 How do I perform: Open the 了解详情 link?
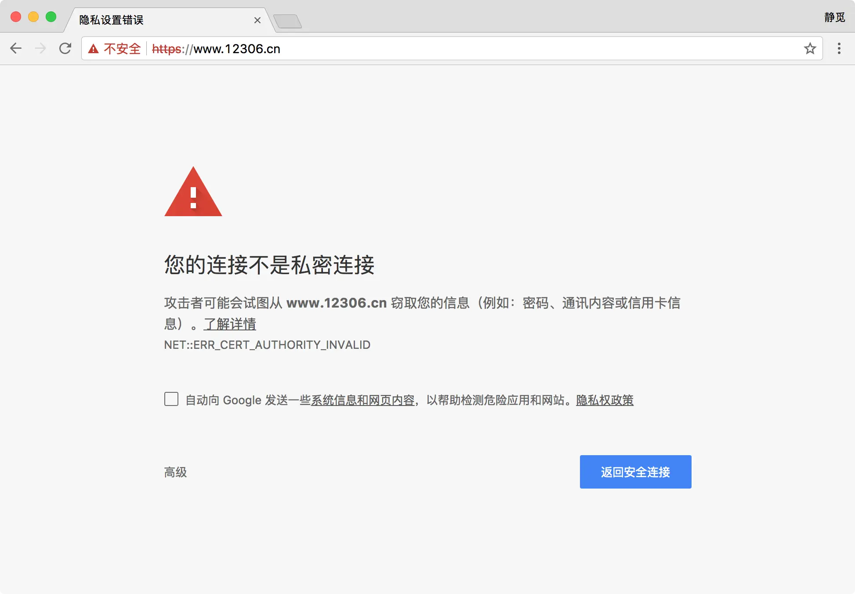pos(230,324)
